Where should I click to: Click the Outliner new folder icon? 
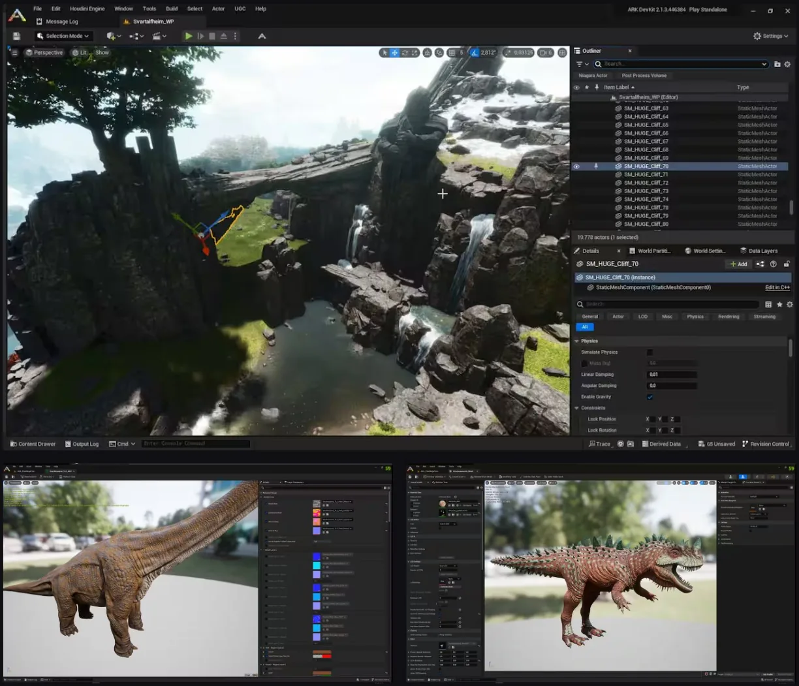(777, 64)
